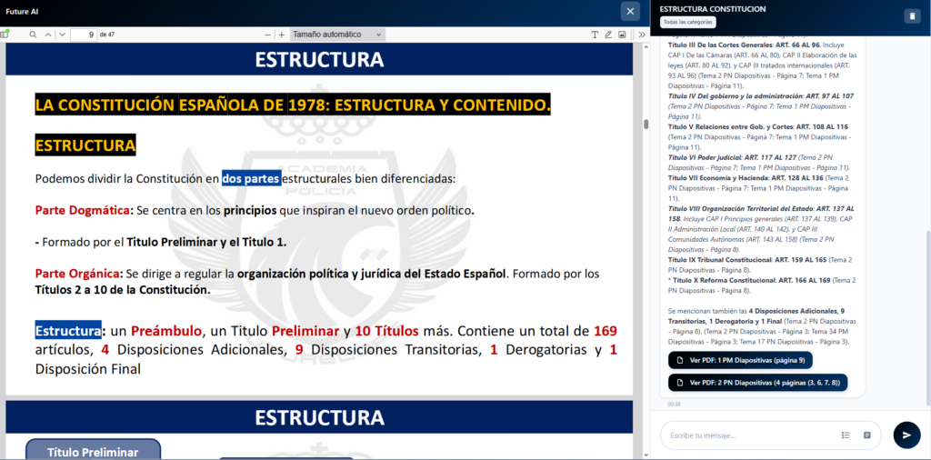Go to previous PDF page
Screen dimensions: 931x460
click(x=49, y=35)
